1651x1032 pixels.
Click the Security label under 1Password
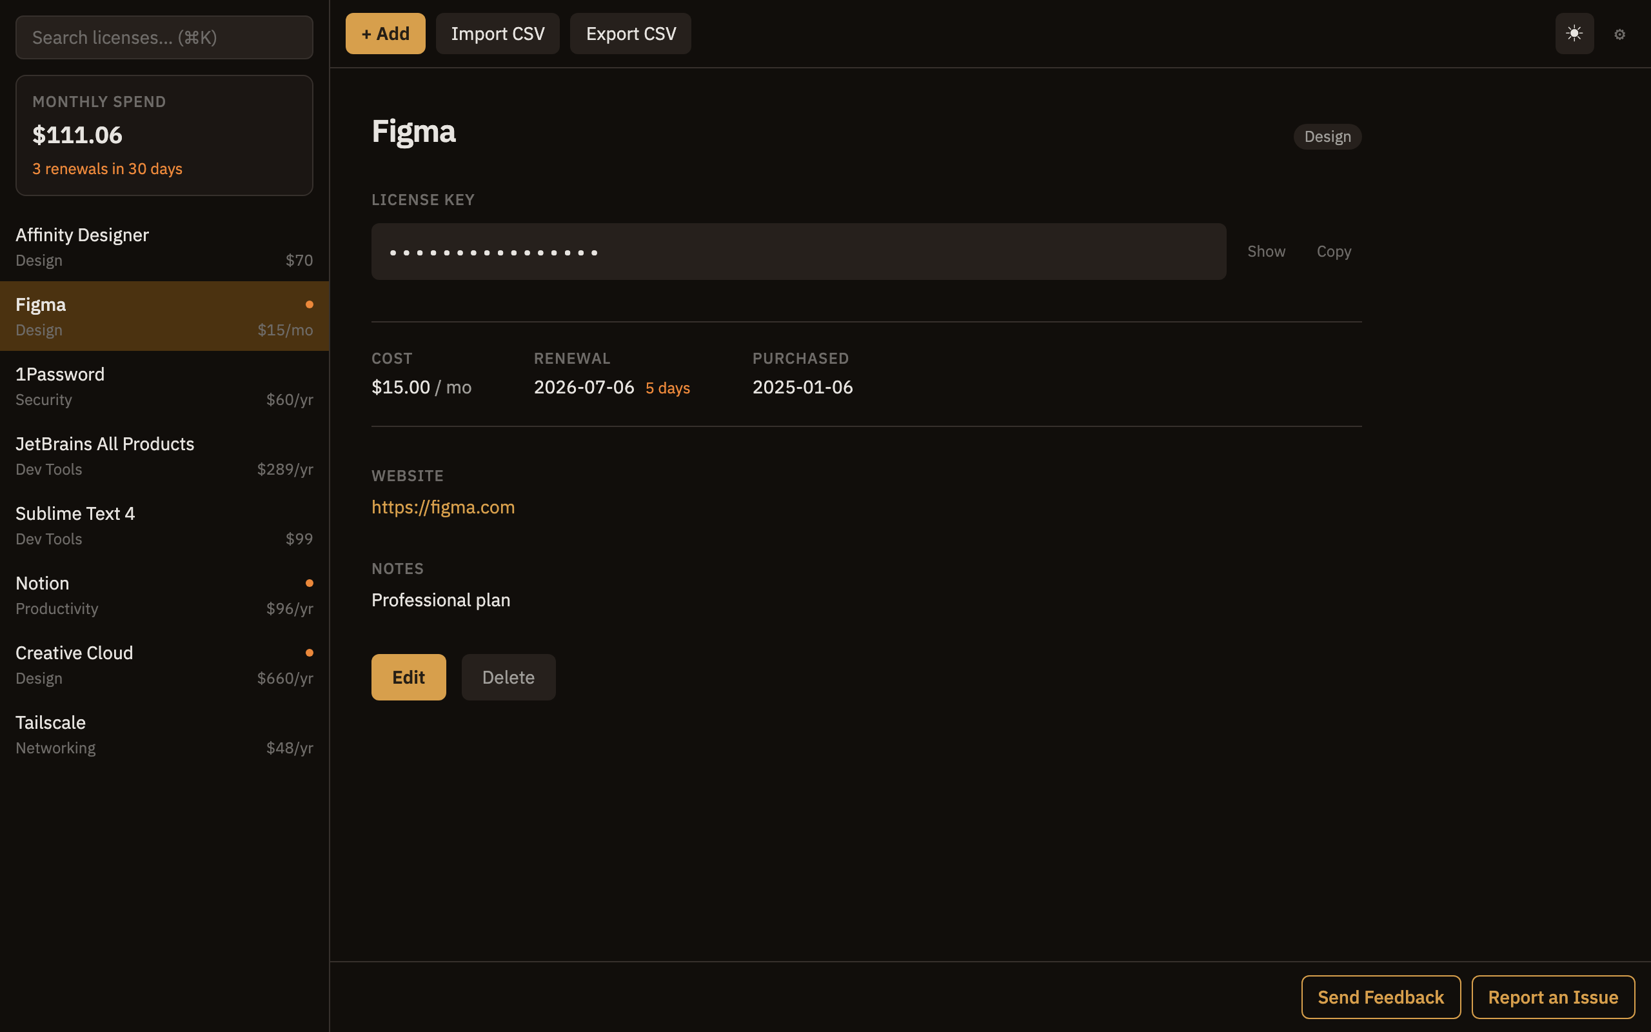pyautogui.click(x=44, y=399)
